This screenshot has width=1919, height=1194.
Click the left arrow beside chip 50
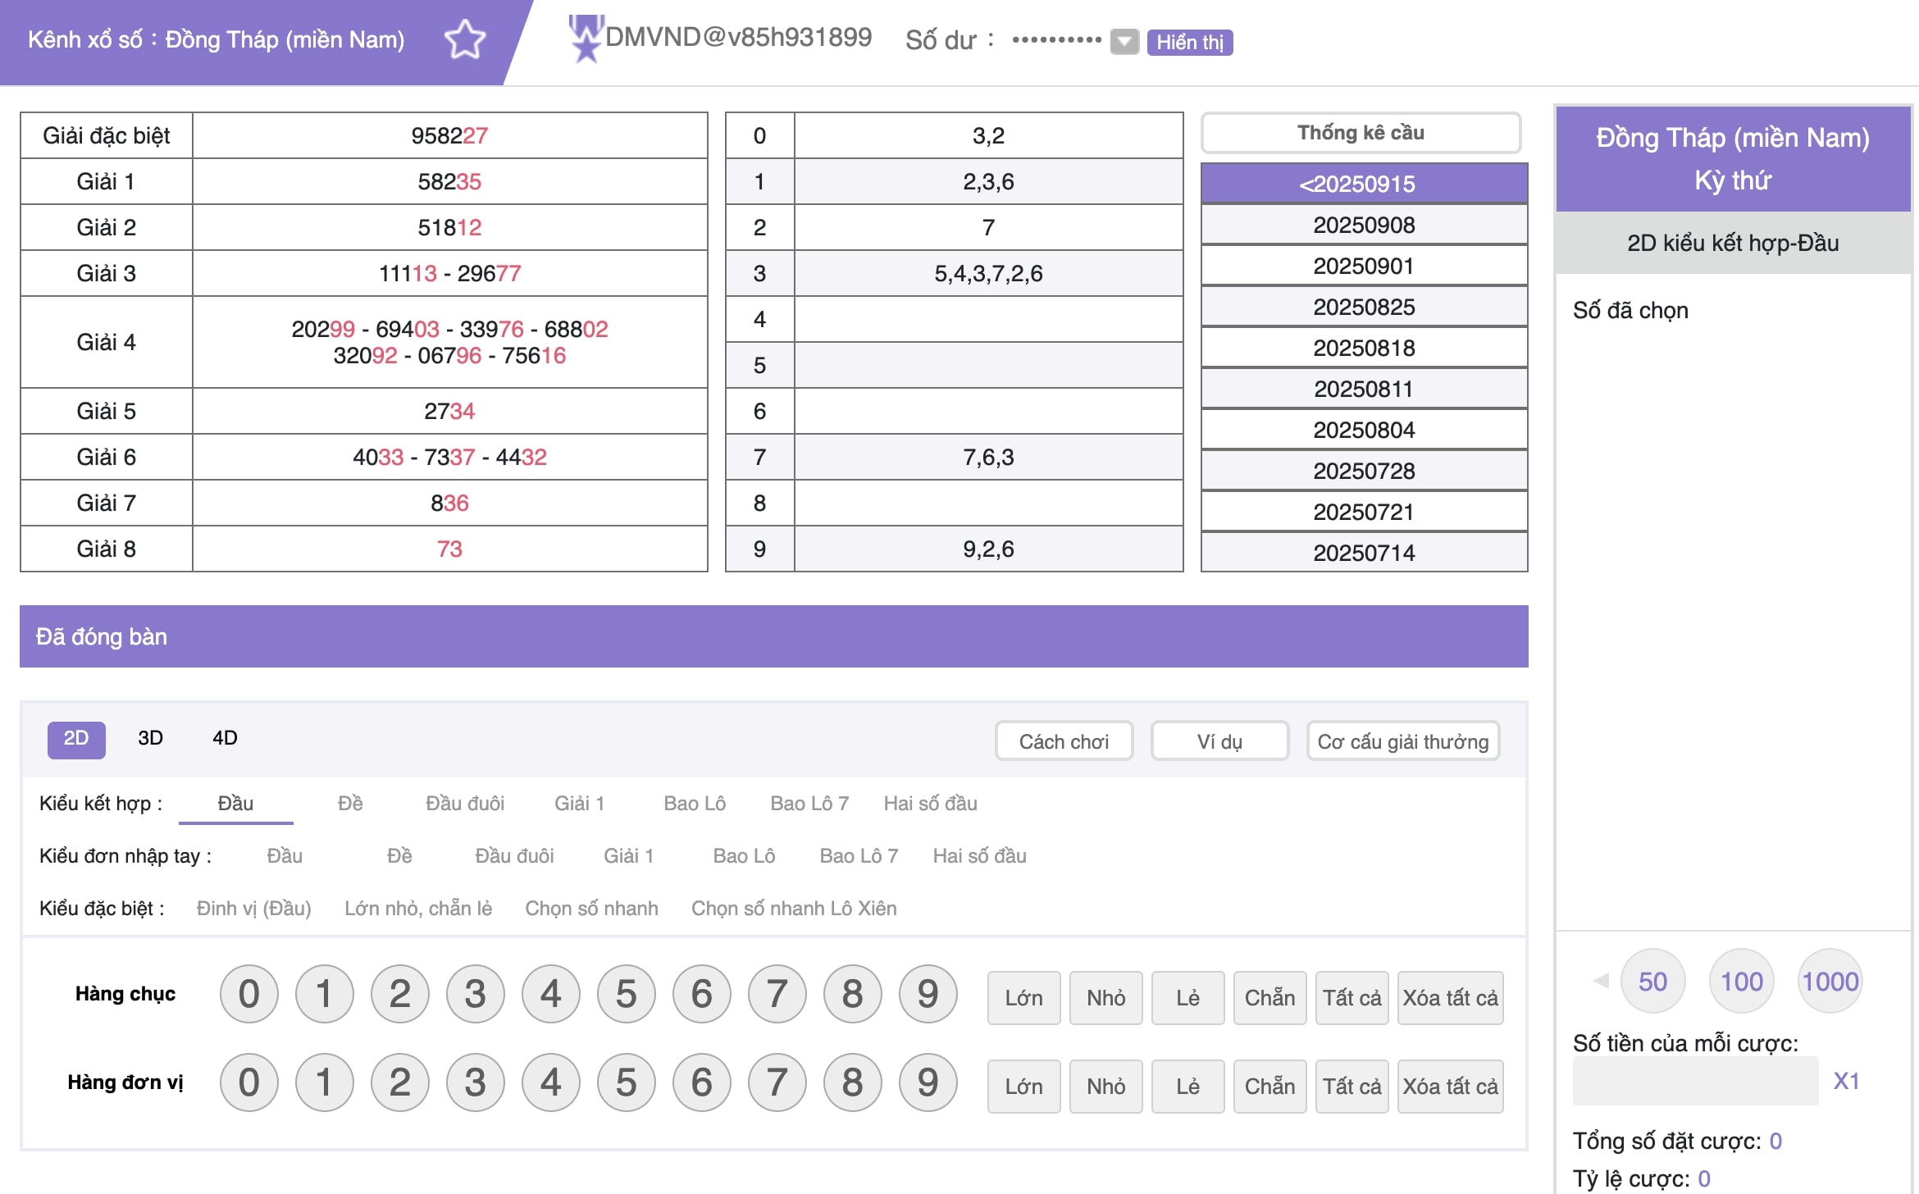click(1600, 981)
